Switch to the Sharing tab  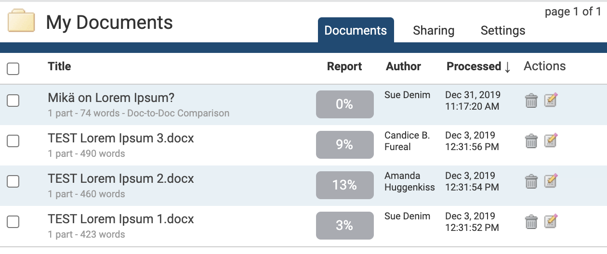pyautogui.click(x=434, y=31)
